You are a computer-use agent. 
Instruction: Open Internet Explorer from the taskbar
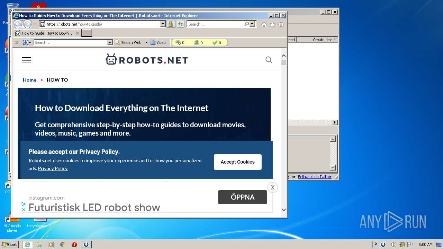(27, 245)
